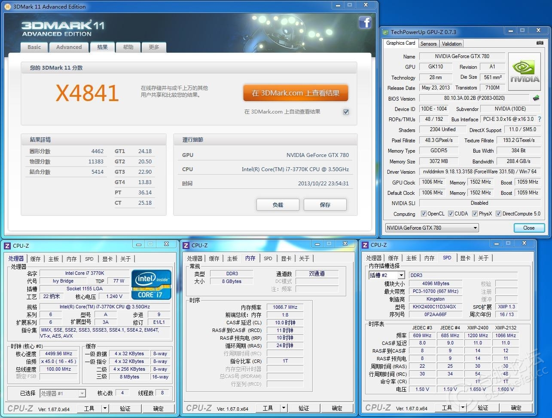Click the 验证 button in the CPU-Z memory window
This screenshot has height=418, width=552.
coord(304,408)
